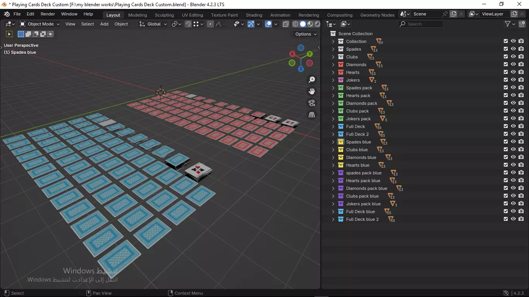Switch to the Modeling workspace tab
Screen dimensions: 529x297
(x=137, y=15)
